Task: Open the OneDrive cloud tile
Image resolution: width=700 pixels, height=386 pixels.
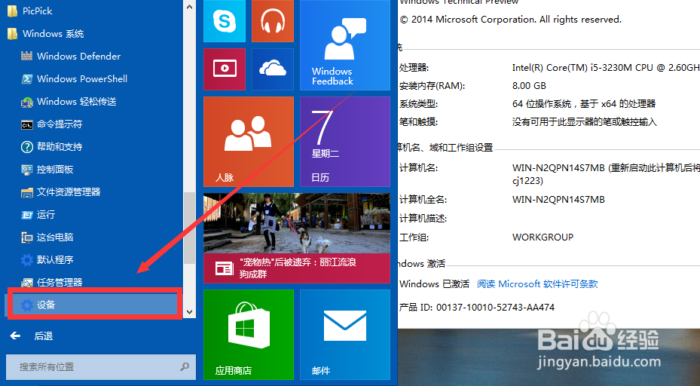Action: point(272,69)
